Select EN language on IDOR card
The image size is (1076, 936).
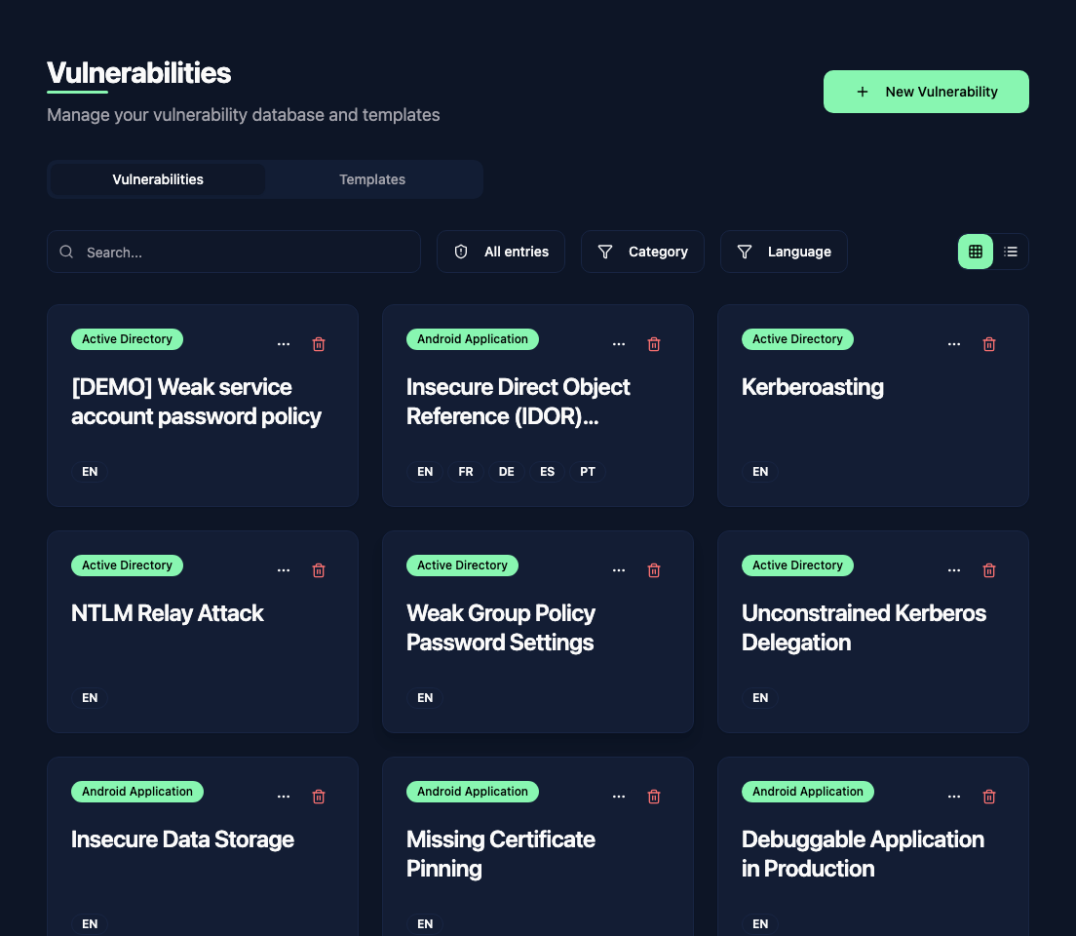[x=426, y=472]
